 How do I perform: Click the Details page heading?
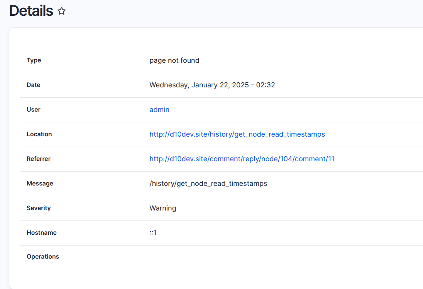[31, 10]
